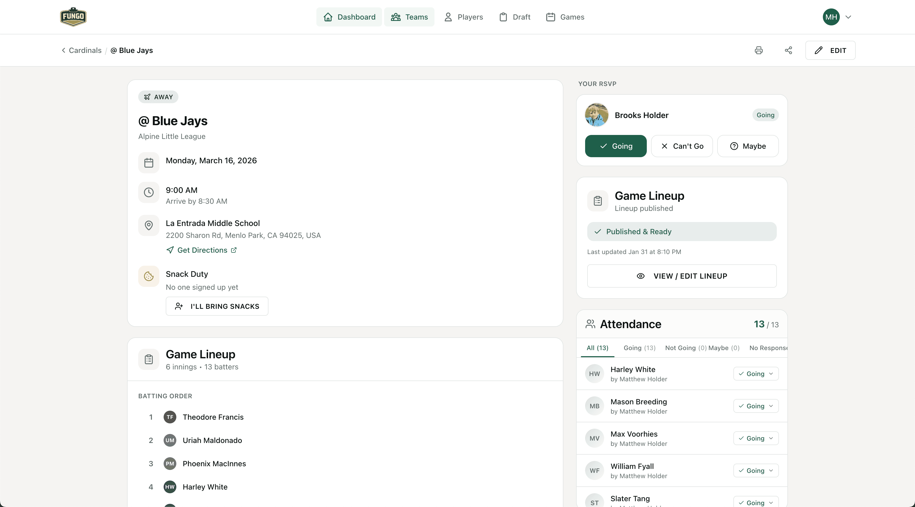
Task: Open the print icon in the header
Action: tap(759, 50)
